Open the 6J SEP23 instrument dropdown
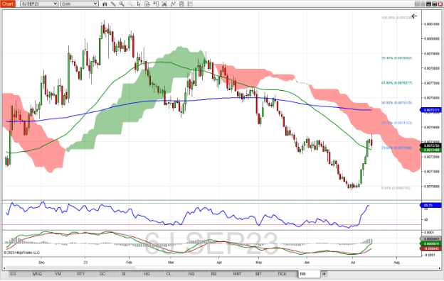The image size is (444, 281). 39,4
